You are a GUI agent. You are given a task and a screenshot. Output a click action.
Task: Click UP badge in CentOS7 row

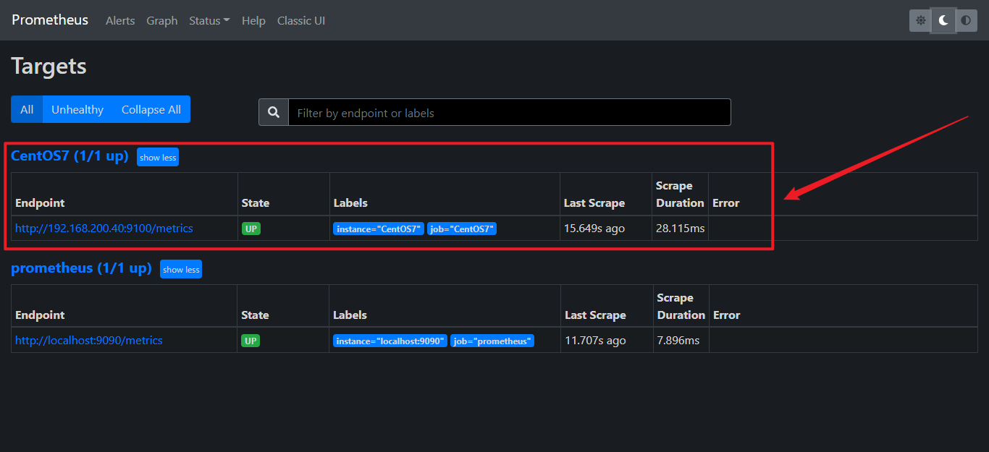(251, 229)
